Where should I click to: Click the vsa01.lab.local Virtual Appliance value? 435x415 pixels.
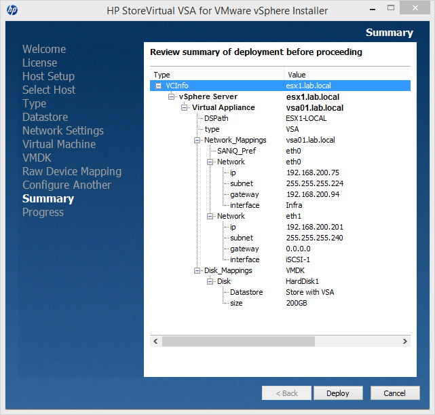[x=315, y=108]
